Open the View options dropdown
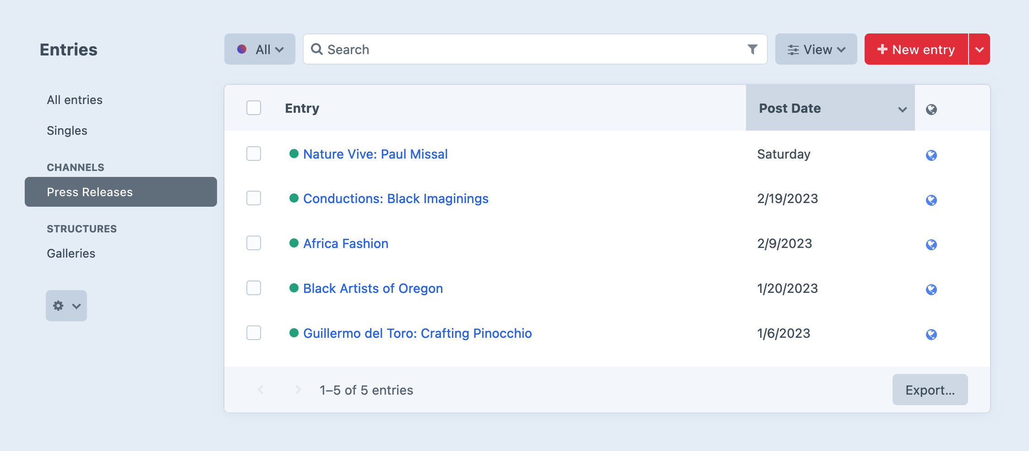This screenshot has height=451, width=1029. [x=816, y=49]
